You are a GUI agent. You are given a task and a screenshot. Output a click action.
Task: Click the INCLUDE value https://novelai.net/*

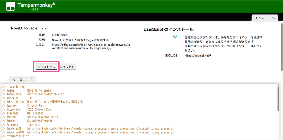coord(198,56)
